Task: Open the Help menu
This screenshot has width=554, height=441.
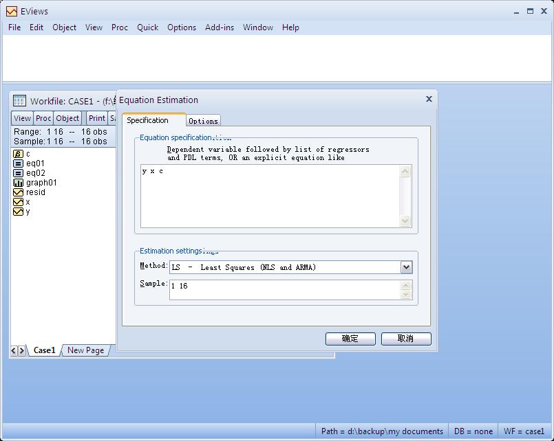Action: coord(290,27)
